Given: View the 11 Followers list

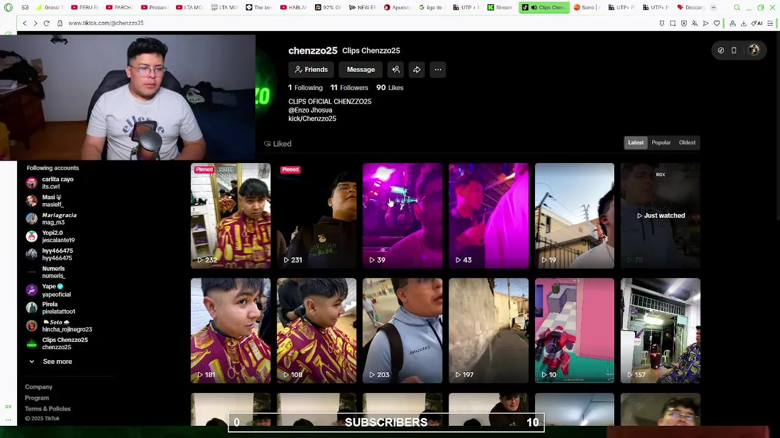Looking at the screenshot, I should point(349,88).
